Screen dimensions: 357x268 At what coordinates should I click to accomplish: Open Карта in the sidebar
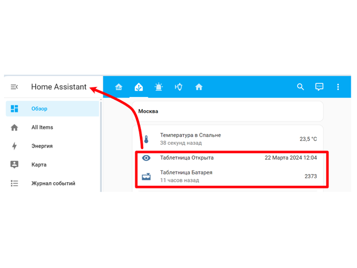(x=39, y=165)
